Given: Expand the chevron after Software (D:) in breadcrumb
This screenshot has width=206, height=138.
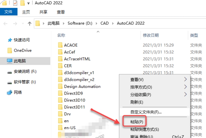Looking at the screenshot, I should pyautogui.click(x=96, y=24).
